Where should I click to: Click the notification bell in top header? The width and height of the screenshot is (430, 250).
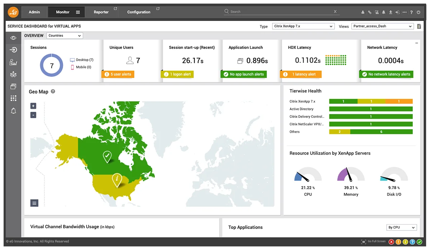[x=384, y=12]
